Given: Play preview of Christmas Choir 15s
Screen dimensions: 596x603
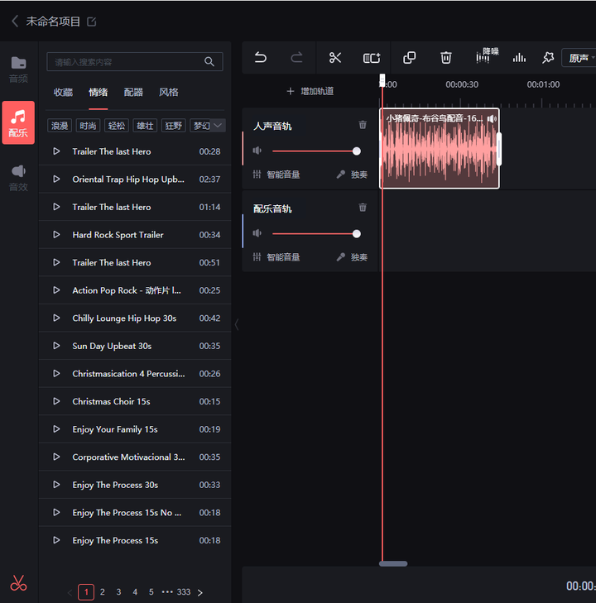Looking at the screenshot, I should [x=56, y=401].
